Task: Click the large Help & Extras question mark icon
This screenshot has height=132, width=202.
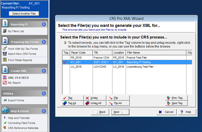Action: [5, 110]
